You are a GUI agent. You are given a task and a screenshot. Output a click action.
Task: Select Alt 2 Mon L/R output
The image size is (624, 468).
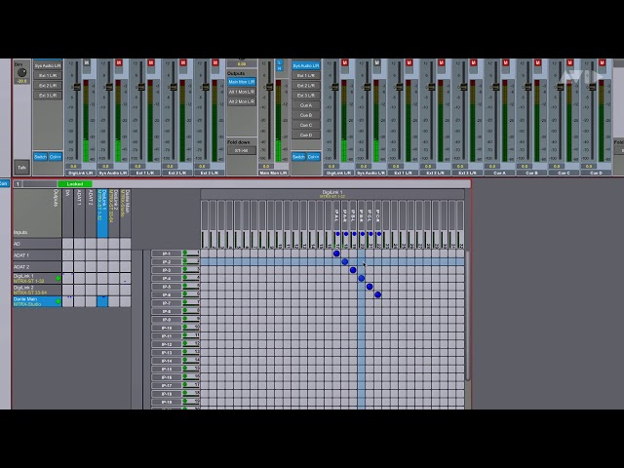click(x=242, y=101)
